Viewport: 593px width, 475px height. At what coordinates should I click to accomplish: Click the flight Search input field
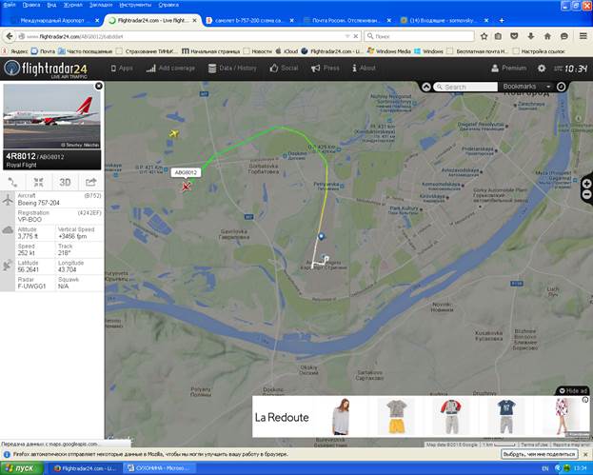coord(465,87)
